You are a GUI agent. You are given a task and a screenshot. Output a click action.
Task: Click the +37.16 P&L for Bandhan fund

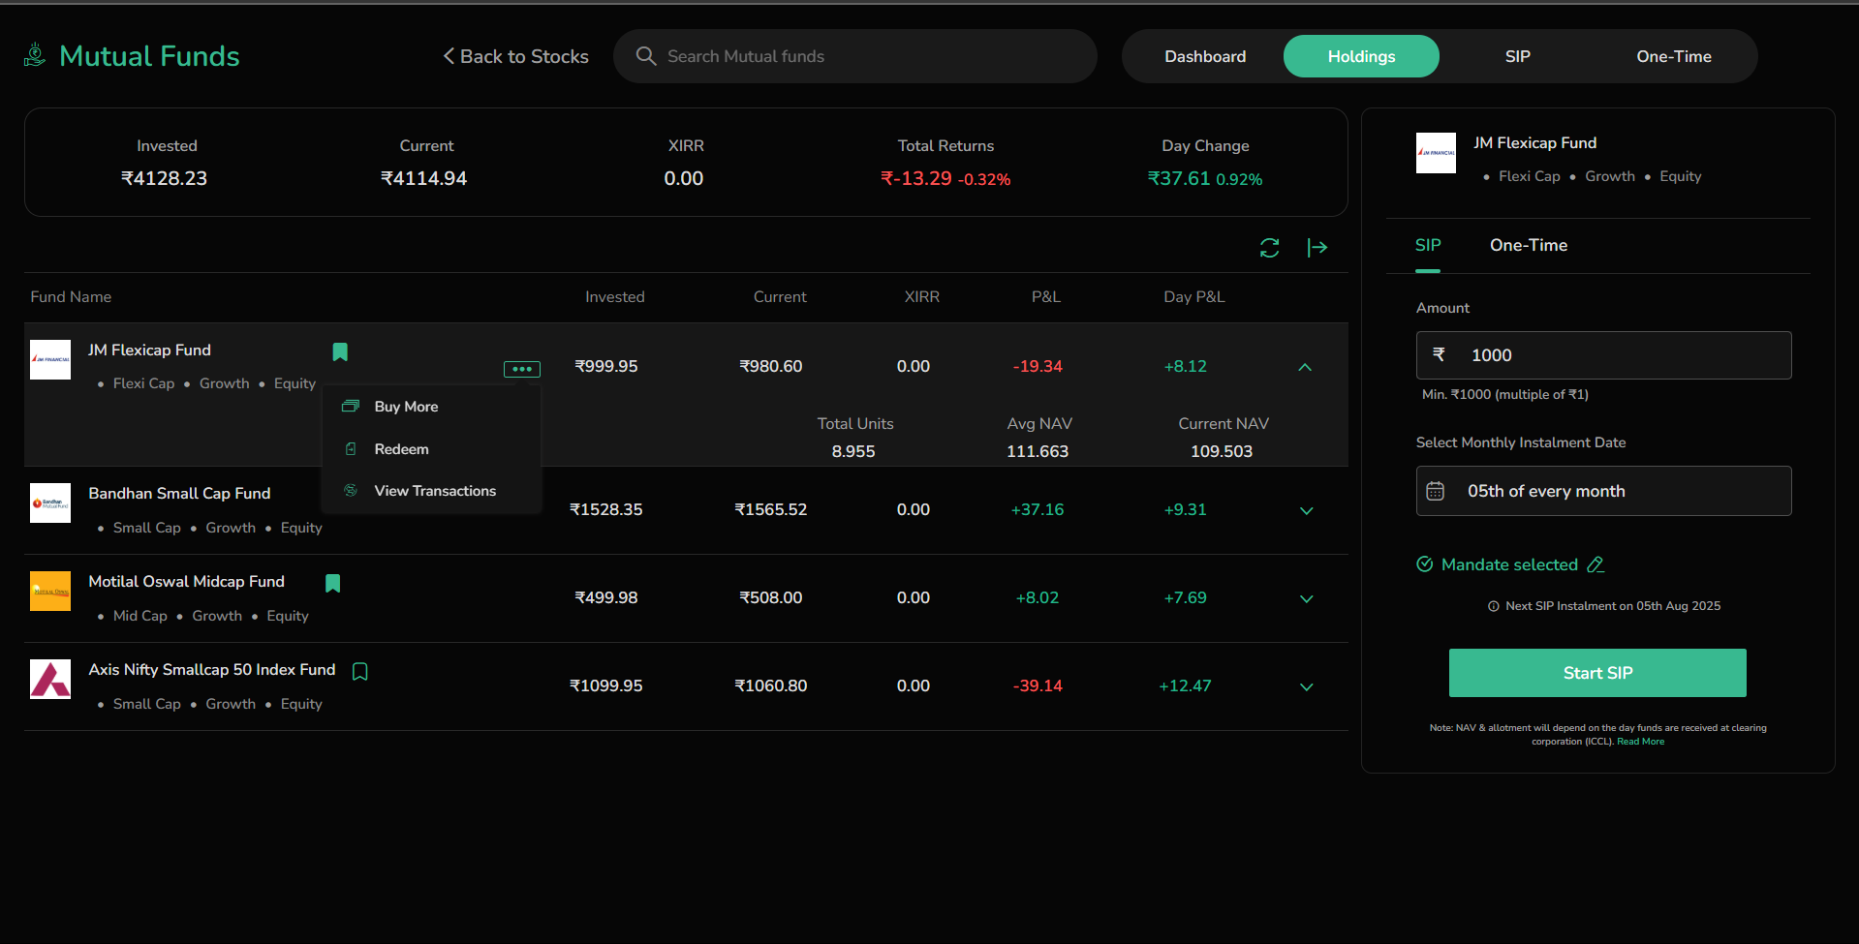click(x=1038, y=509)
